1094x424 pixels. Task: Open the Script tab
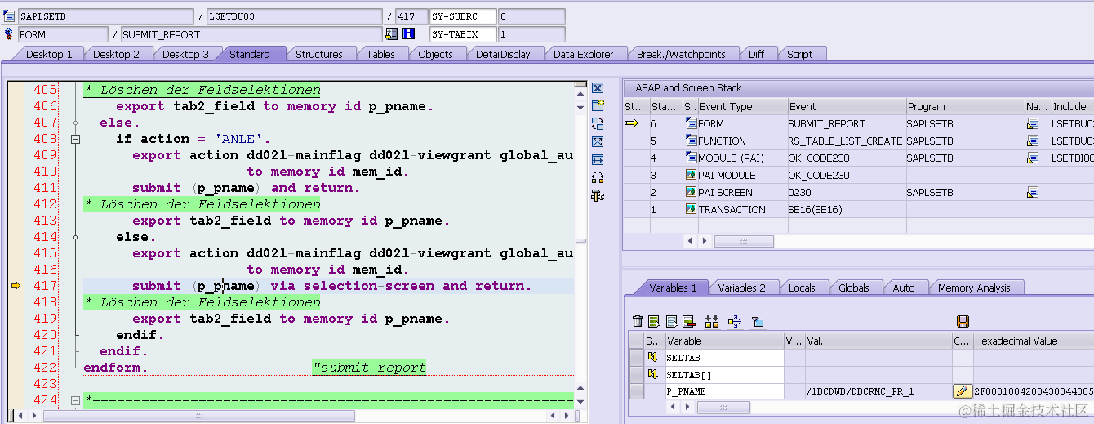tap(799, 54)
